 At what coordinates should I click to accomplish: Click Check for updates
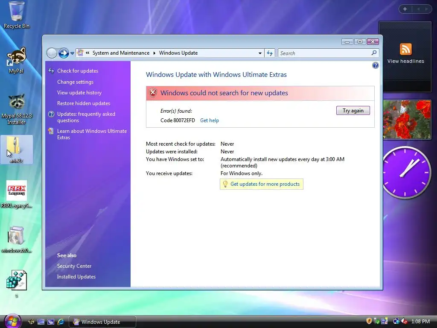point(78,71)
